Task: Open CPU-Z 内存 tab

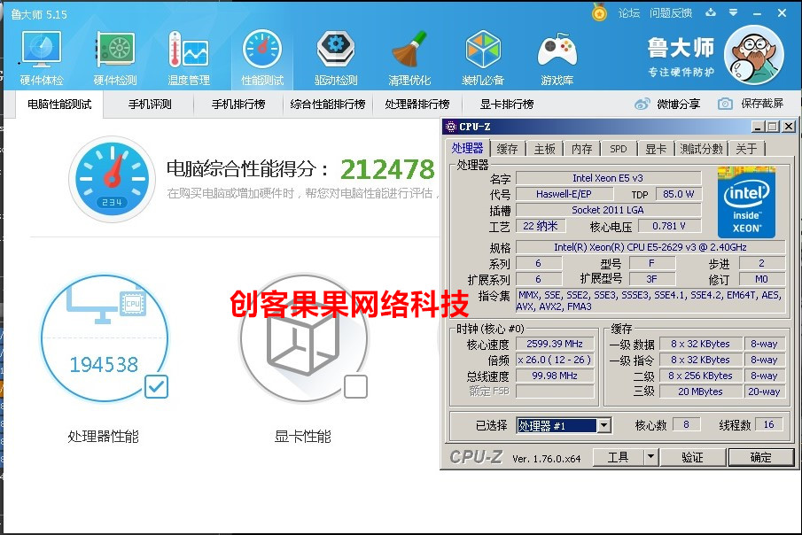Action: [581, 149]
